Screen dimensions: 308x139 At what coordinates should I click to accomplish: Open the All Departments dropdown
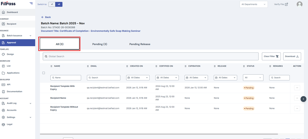(254, 4)
